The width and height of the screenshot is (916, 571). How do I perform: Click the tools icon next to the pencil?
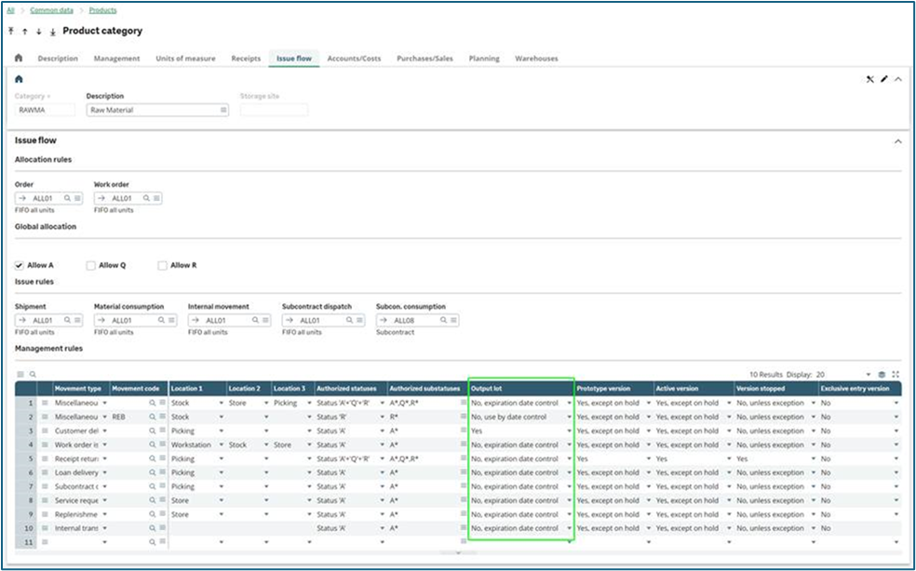click(x=869, y=79)
